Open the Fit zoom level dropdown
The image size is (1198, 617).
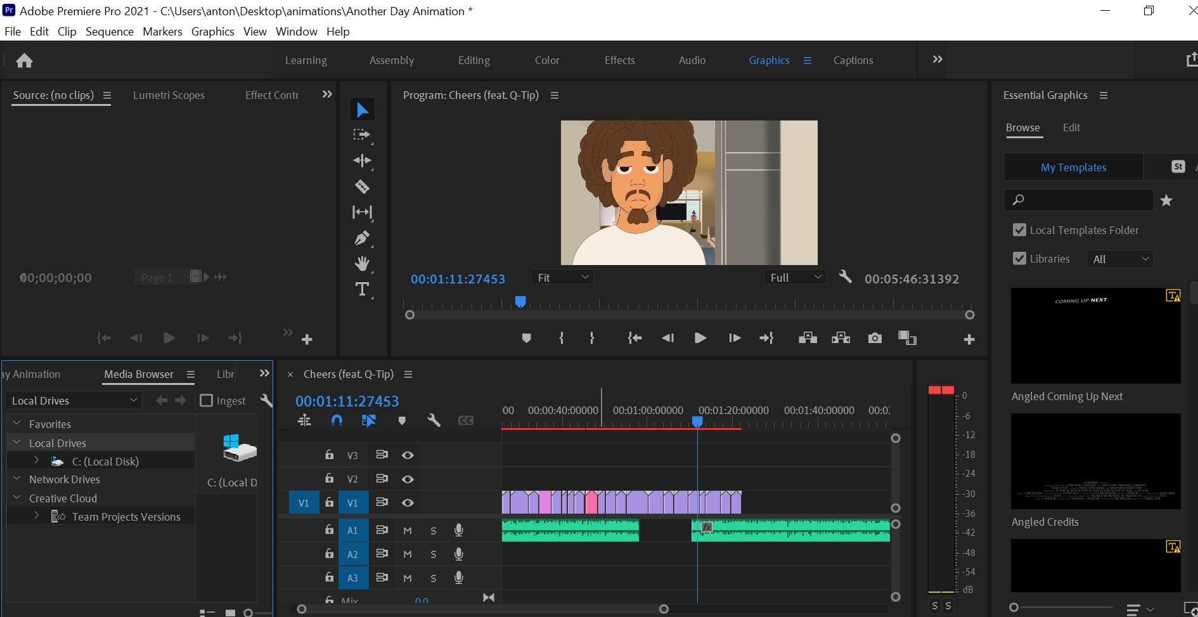coord(562,277)
